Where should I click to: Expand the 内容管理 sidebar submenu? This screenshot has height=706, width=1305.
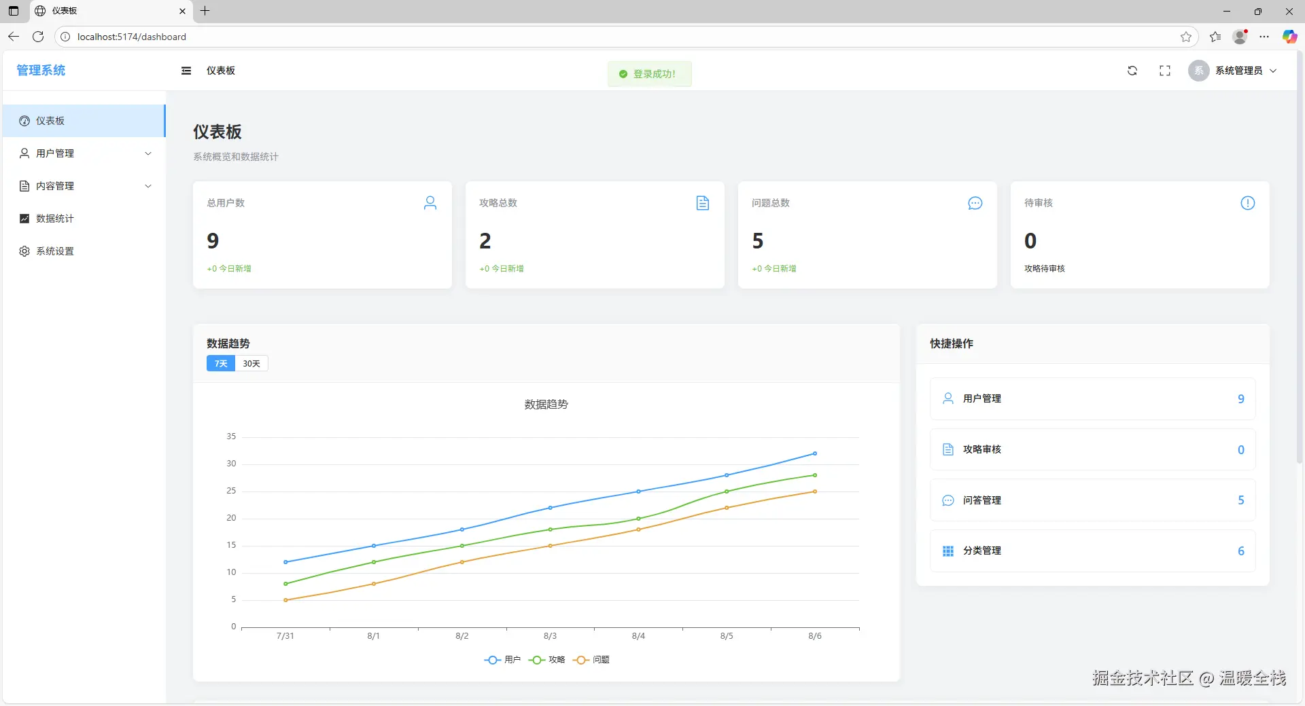point(84,186)
